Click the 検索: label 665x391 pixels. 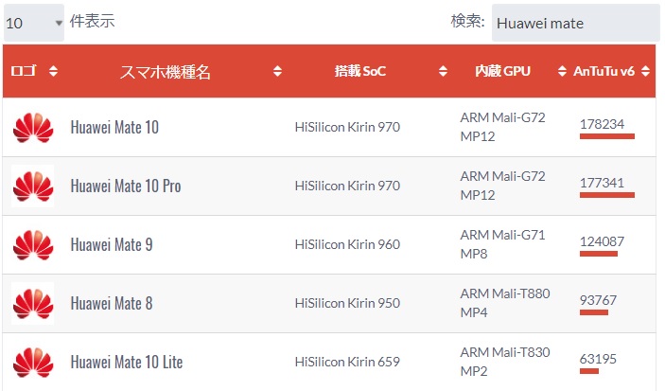[467, 21]
